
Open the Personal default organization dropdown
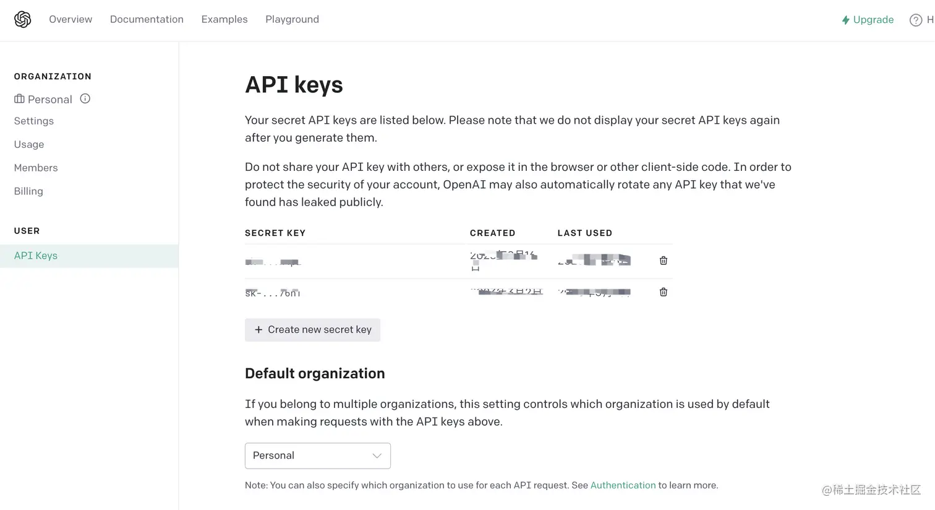[317, 456]
